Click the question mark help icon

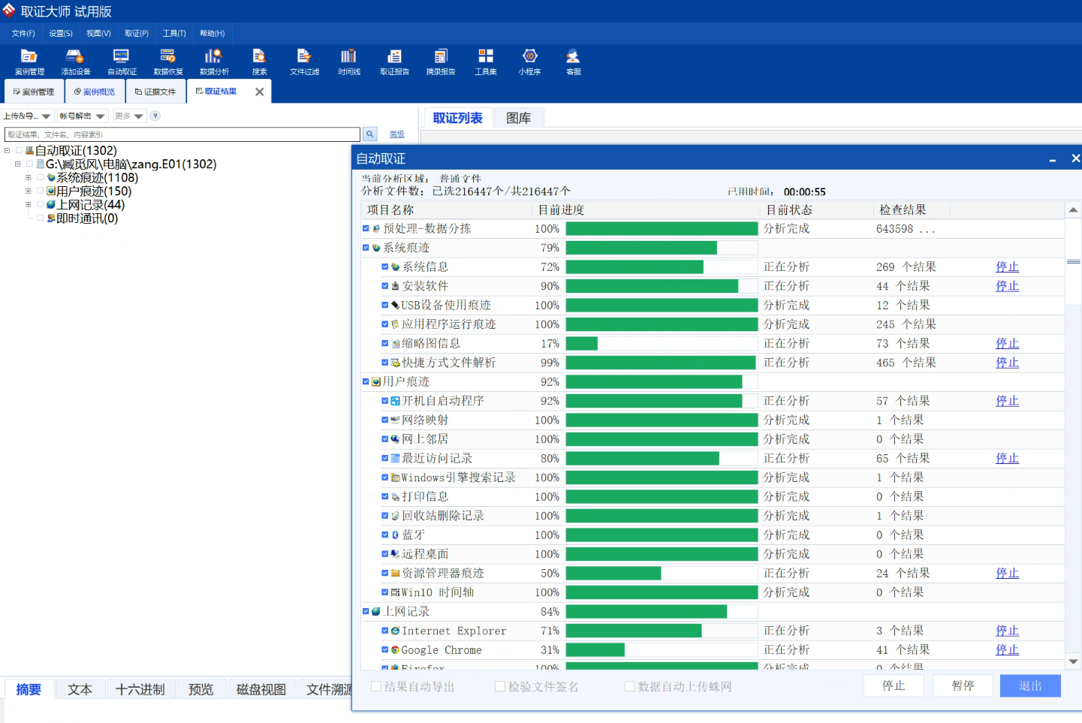(155, 116)
